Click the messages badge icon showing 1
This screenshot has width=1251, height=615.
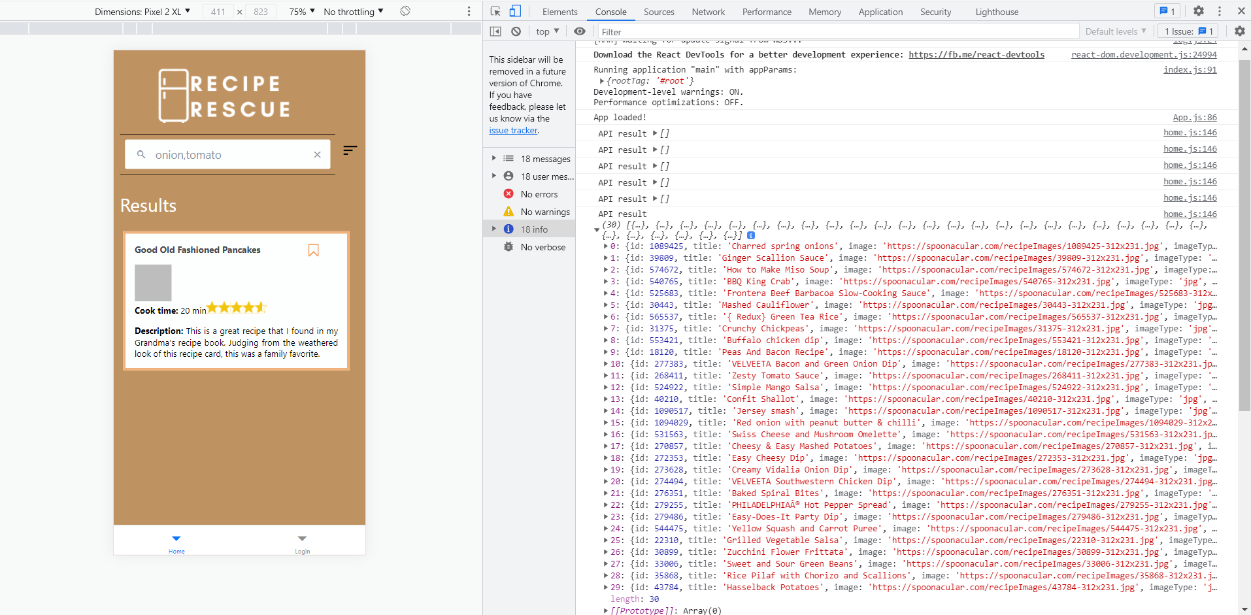pos(1167,11)
